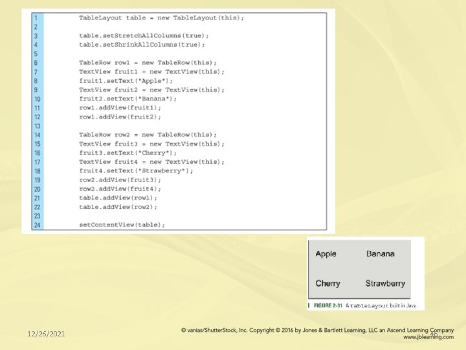Click the code line 'TableLayout table = new TableLayout(this);'
Image resolution: width=466 pixels, height=350 pixels.
(x=161, y=18)
